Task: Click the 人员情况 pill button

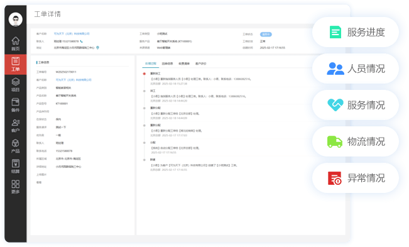Action: pyautogui.click(x=355, y=69)
